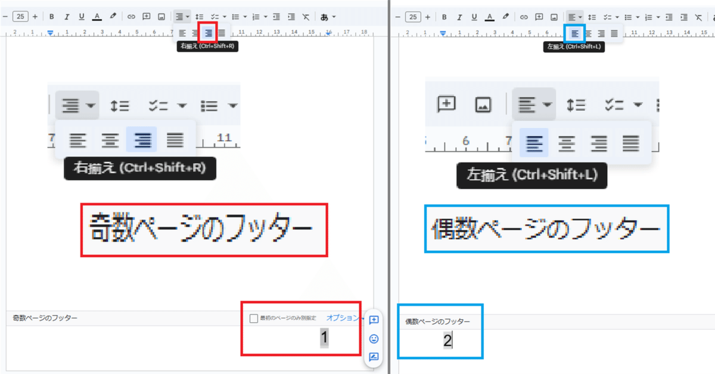Apply underline formatting
This screenshot has height=374, width=715.
click(81, 16)
